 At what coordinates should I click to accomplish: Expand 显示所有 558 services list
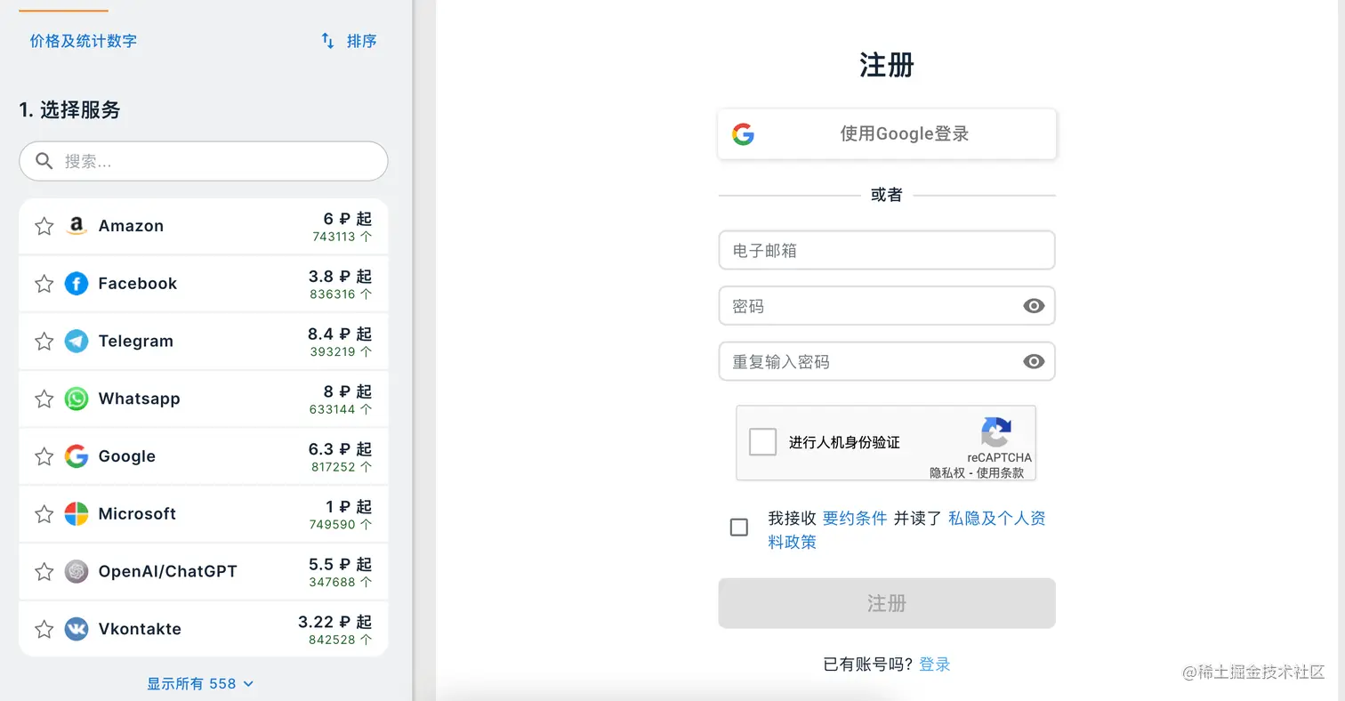tap(201, 683)
